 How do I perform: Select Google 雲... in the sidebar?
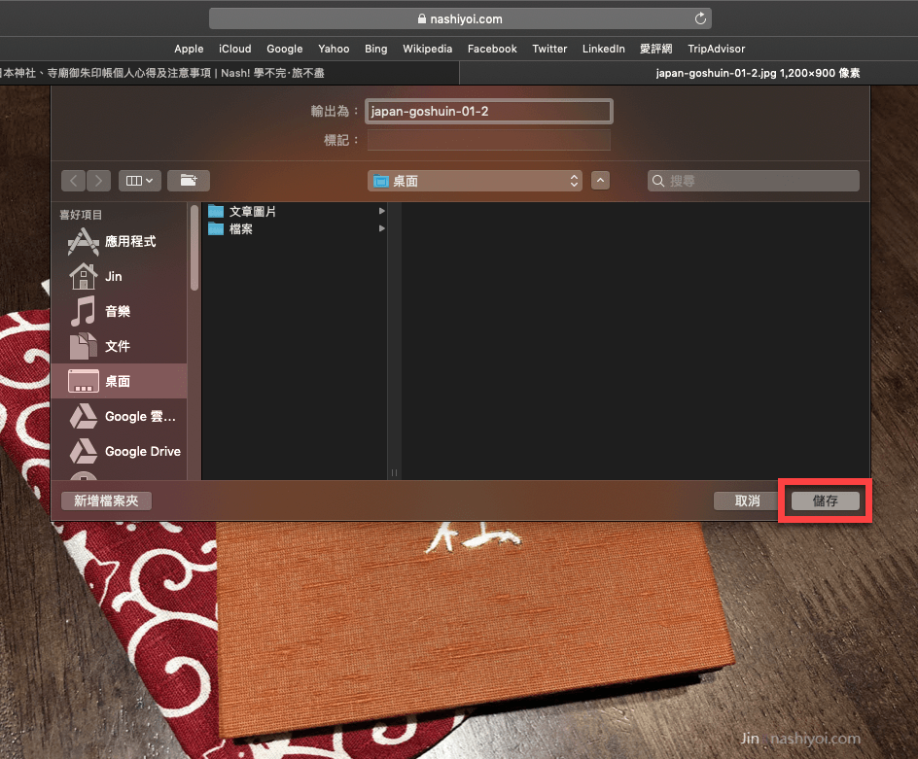[x=120, y=417]
